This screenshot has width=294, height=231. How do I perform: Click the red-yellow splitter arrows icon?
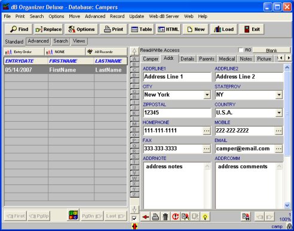pyautogui.click(x=134, y=226)
